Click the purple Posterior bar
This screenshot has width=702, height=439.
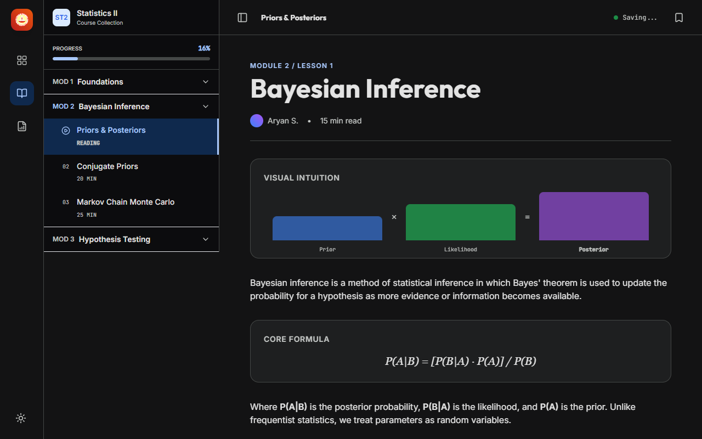(x=593, y=216)
